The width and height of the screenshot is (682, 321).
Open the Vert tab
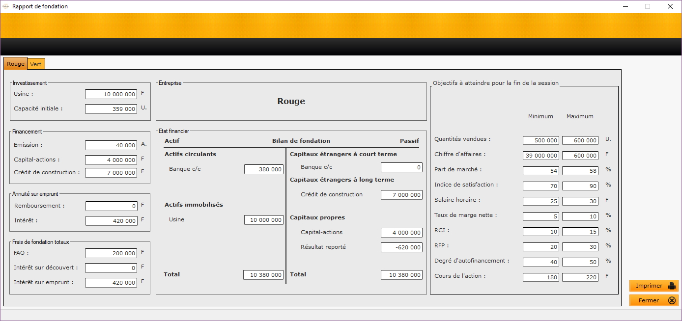(x=36, y=64)
